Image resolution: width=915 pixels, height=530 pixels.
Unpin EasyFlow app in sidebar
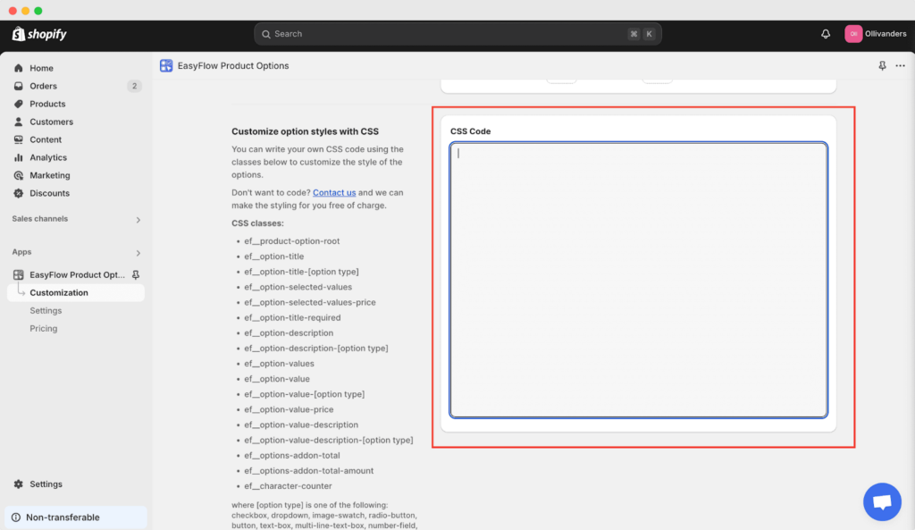click(x=136, y=274)
